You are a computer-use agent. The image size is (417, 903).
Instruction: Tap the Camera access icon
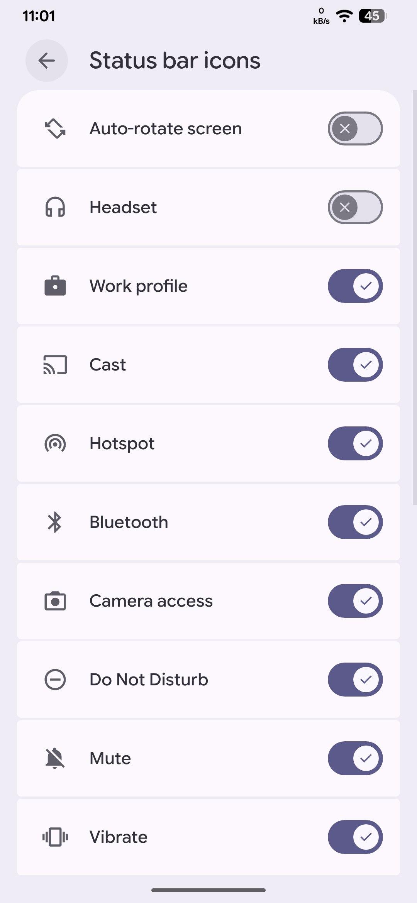click(x=55, y=601)
